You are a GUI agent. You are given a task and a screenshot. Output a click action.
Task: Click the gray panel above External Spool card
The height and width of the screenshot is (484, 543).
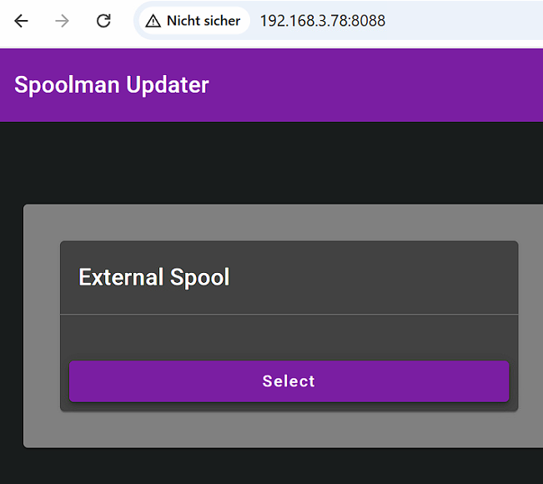click(289, 223)
